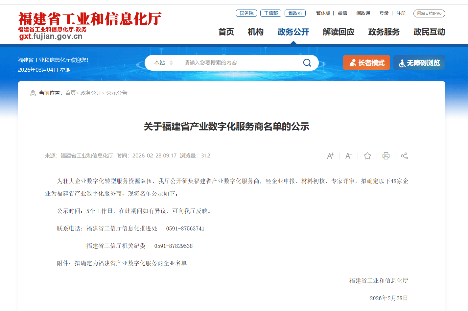The image size is (468, 311).
Task: Decrease font size with A- icon
Action: (x=349, y=156)
